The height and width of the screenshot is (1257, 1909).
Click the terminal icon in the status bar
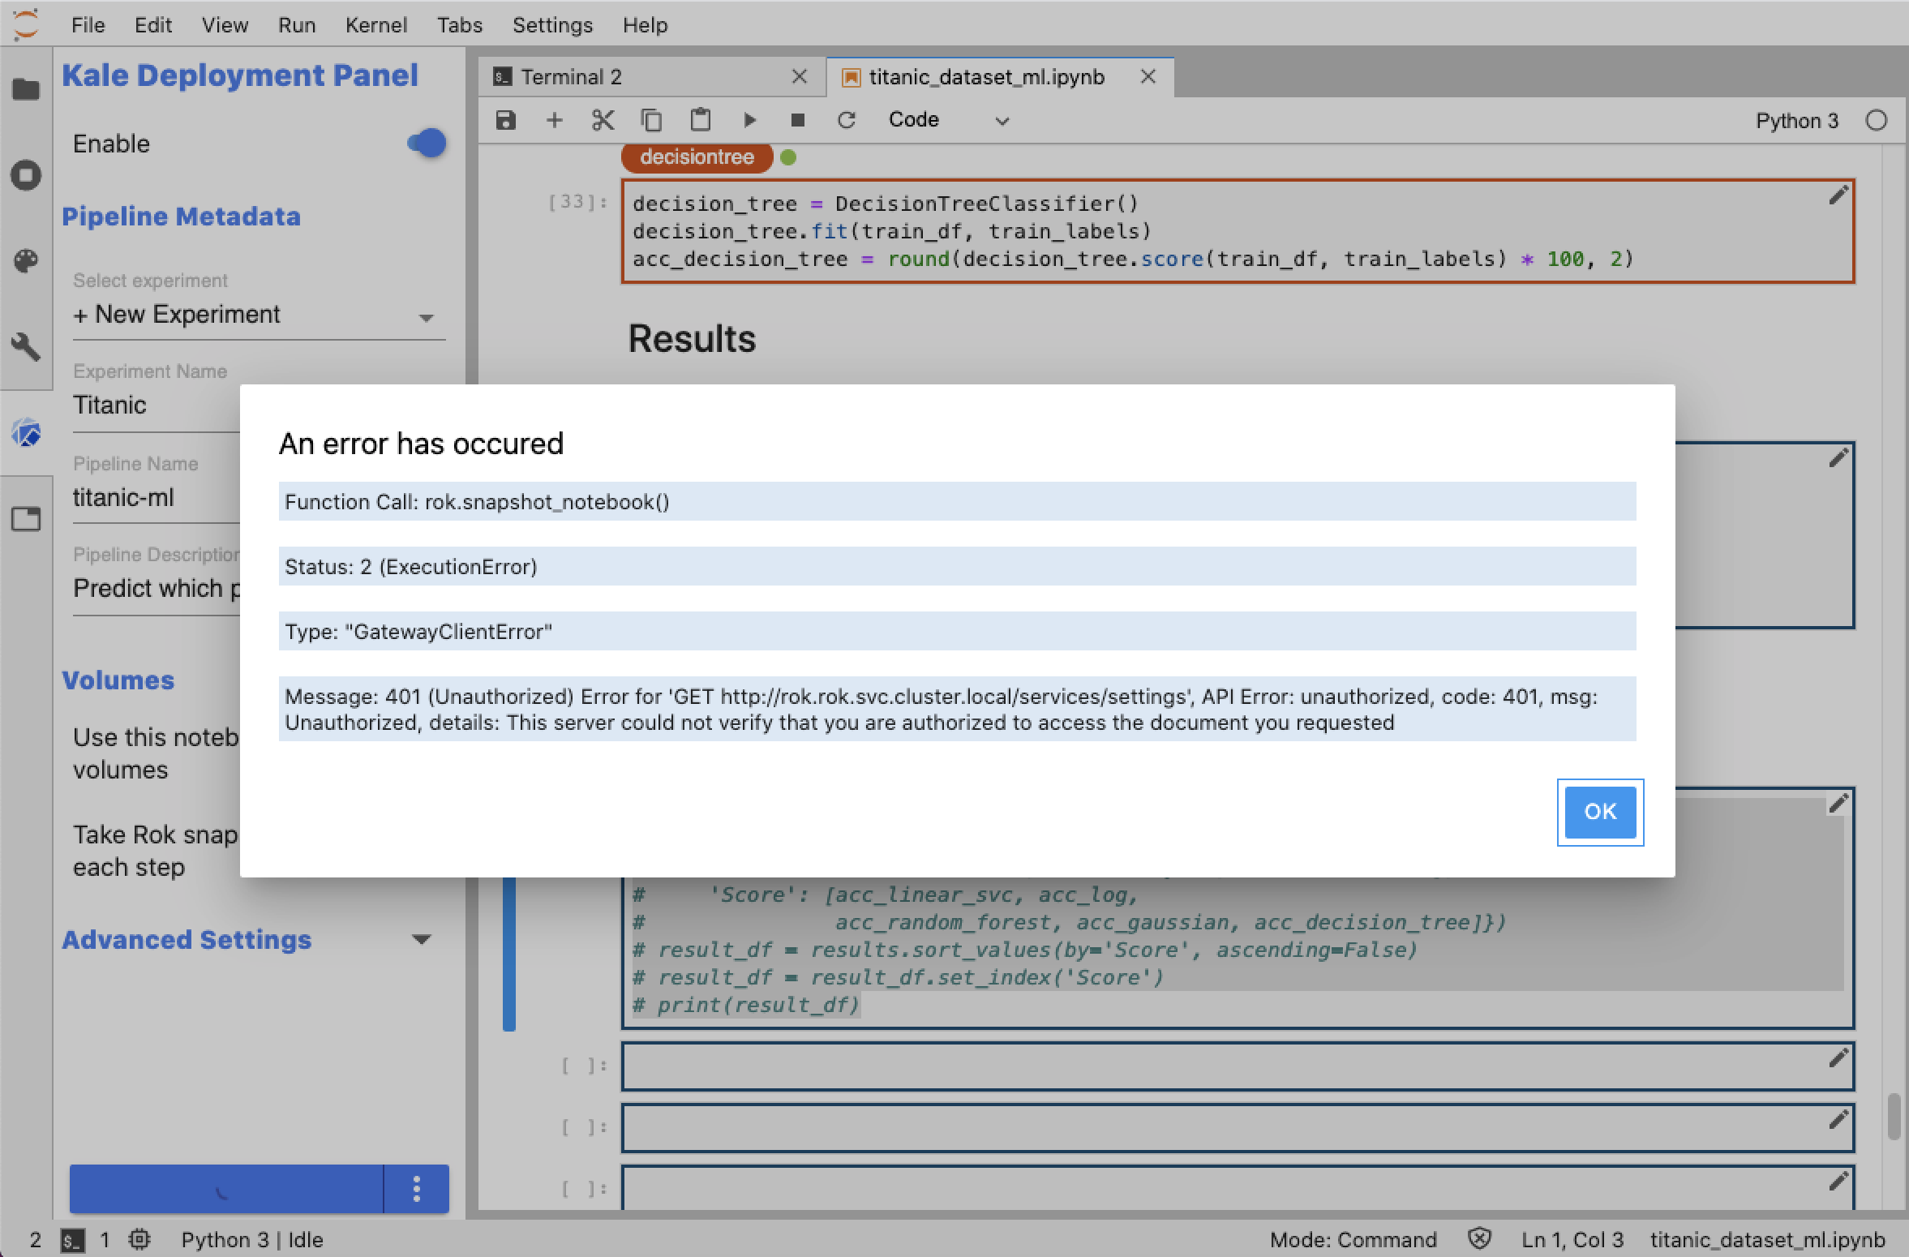point(72,1240)
